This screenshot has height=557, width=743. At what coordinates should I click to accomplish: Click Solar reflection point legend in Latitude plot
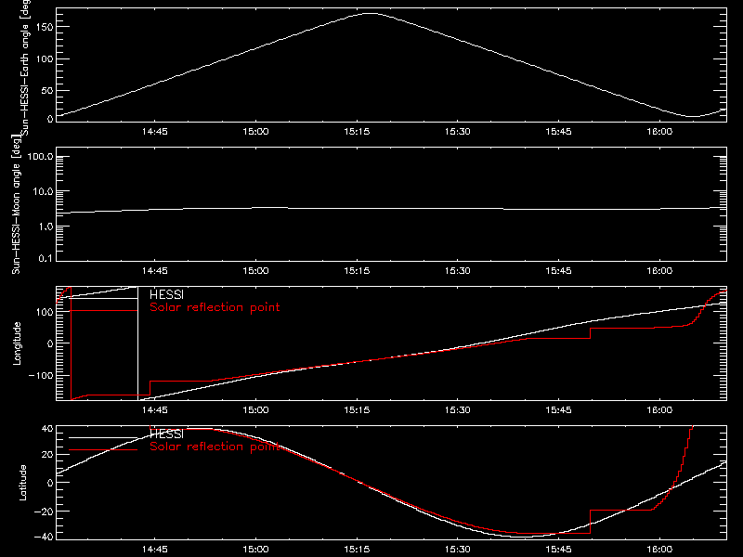coord(215,447)
